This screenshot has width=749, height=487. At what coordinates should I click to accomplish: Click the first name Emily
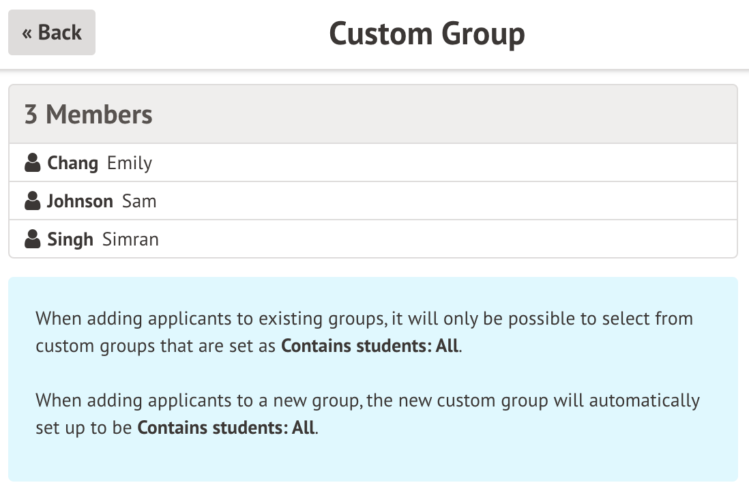130,163
